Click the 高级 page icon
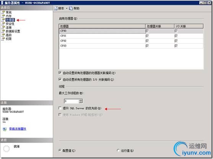Screen dimensions: 213x159 pos(3,35)
